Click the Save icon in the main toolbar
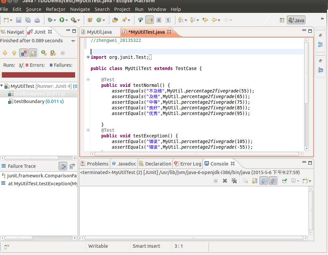Image resolution: width=328 pixels, height=255 pixels. coord(19,20)
